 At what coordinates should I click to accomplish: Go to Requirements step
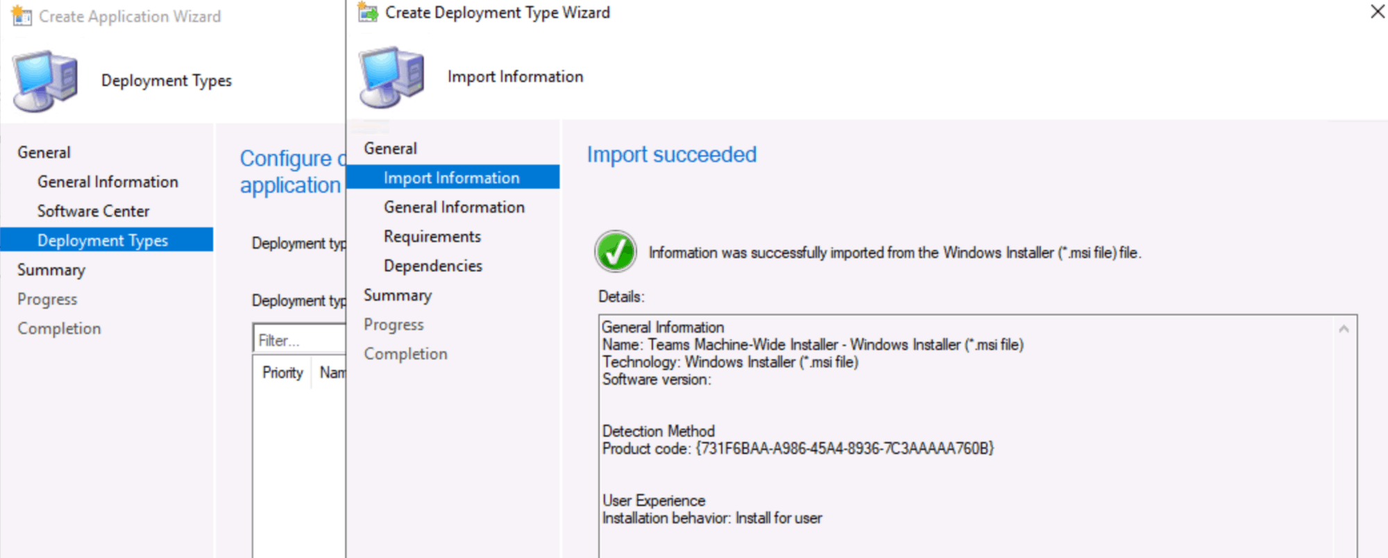click(x=432, y=237)
